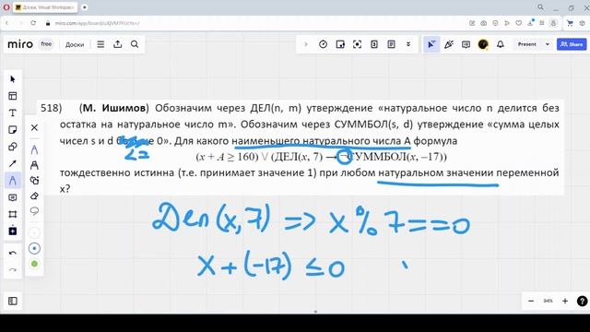The width and height of the screenshot is (590, 332).
Task: Open the Voting app icon
Action: pyautogui.click(x=340, y=44)
